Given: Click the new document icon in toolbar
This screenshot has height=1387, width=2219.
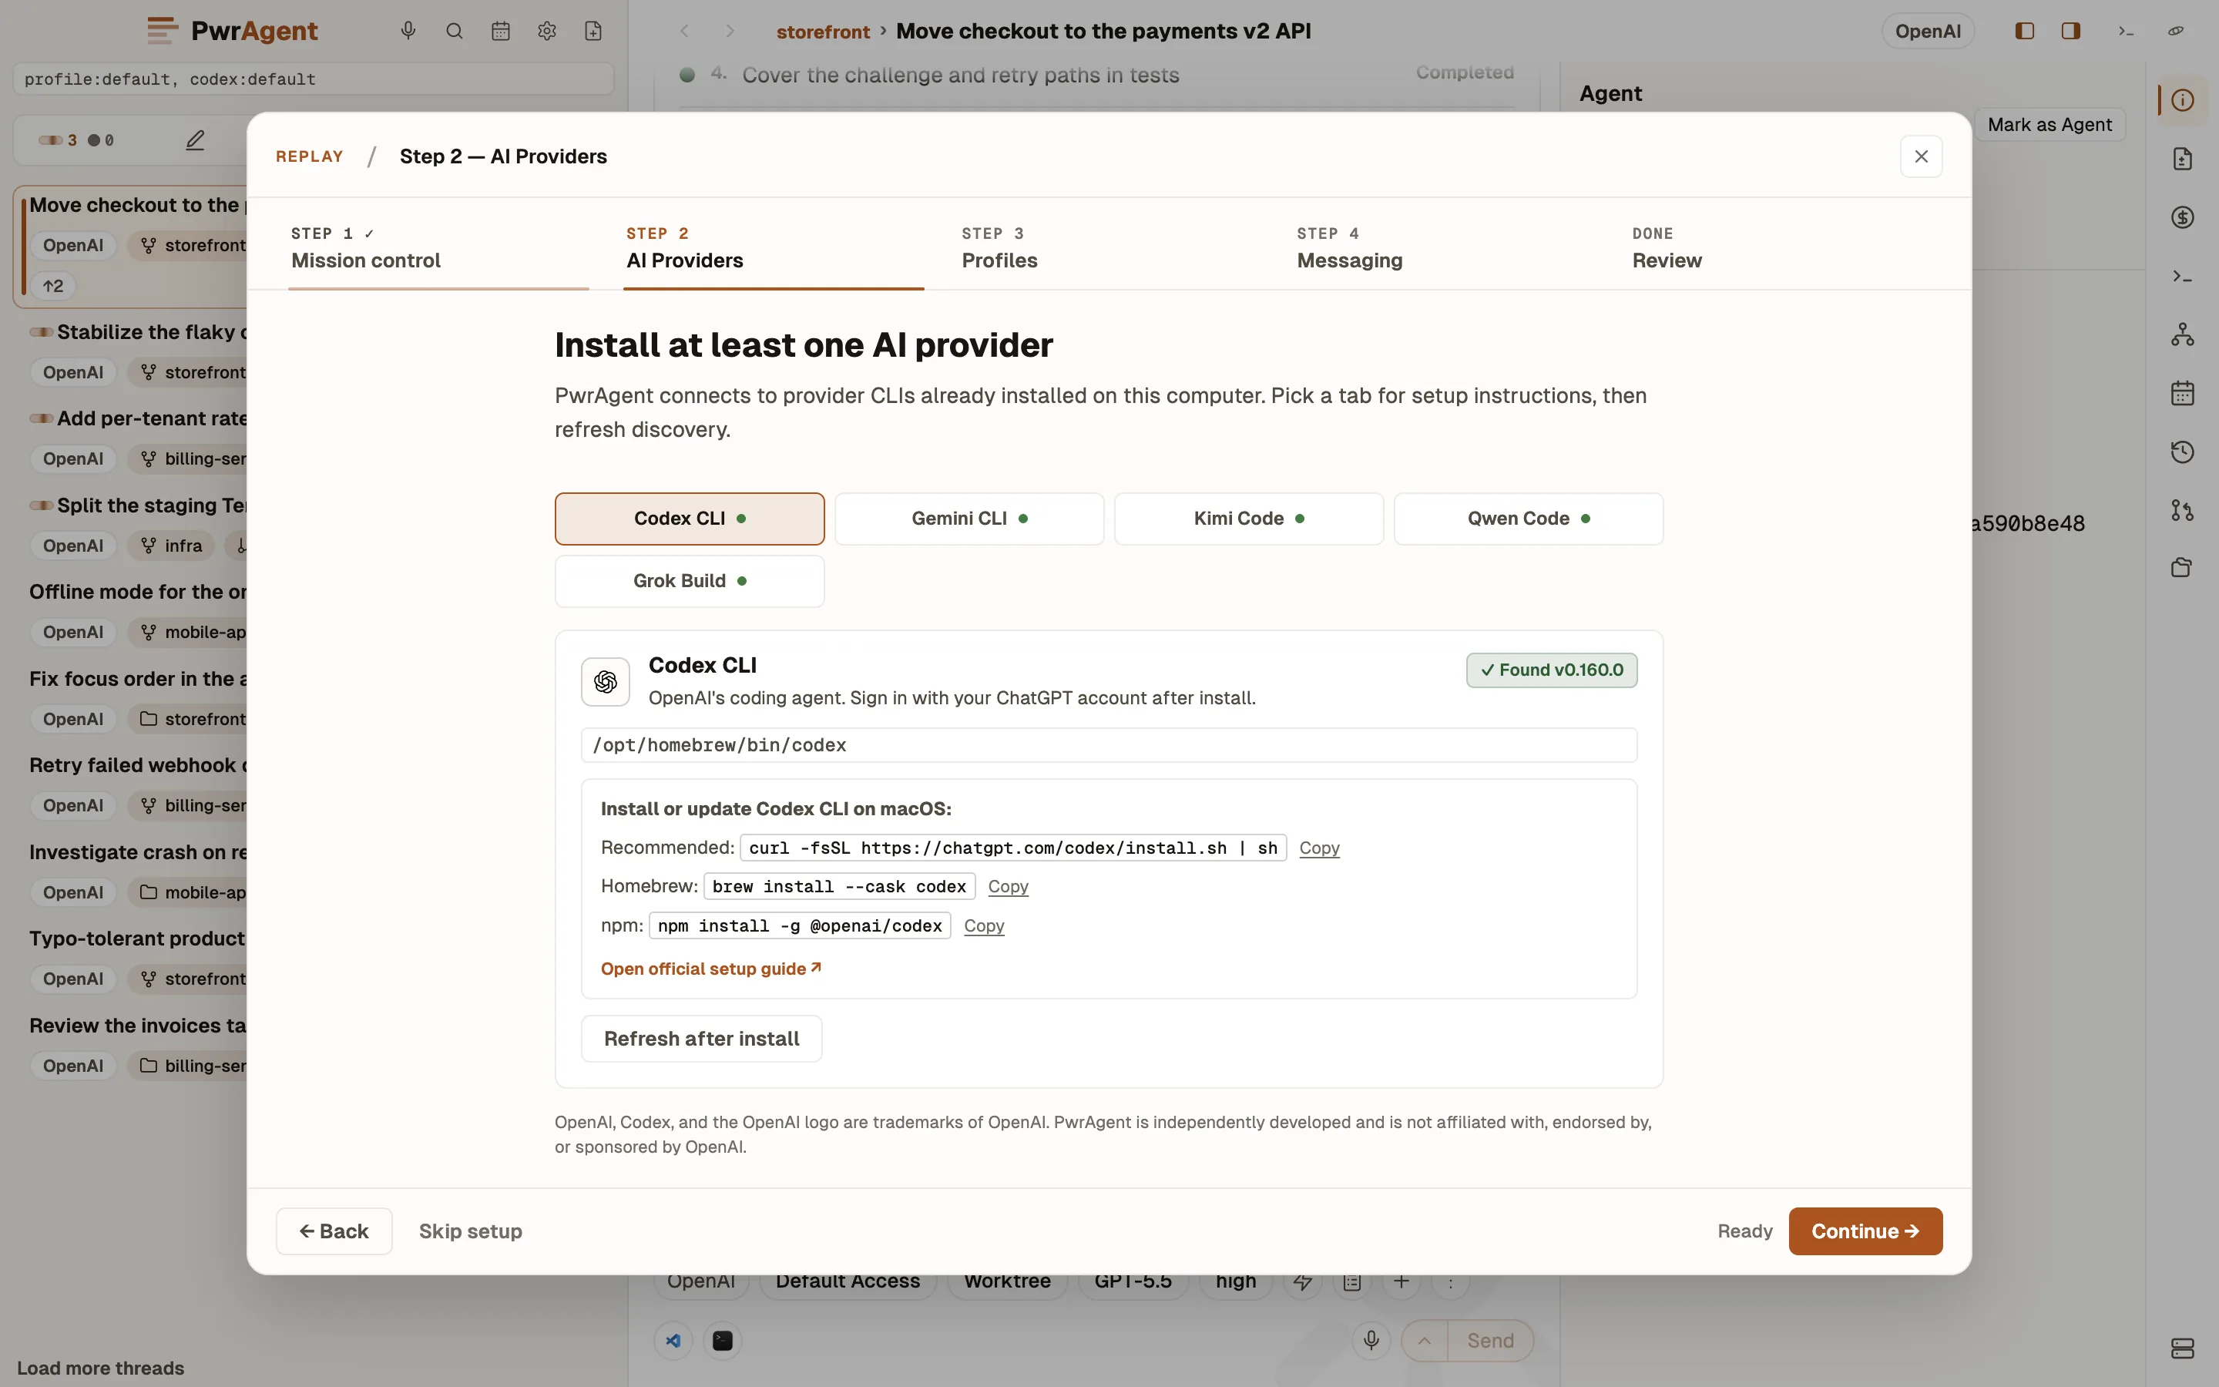Looking at the screenshot, I should tap(593, 31).
